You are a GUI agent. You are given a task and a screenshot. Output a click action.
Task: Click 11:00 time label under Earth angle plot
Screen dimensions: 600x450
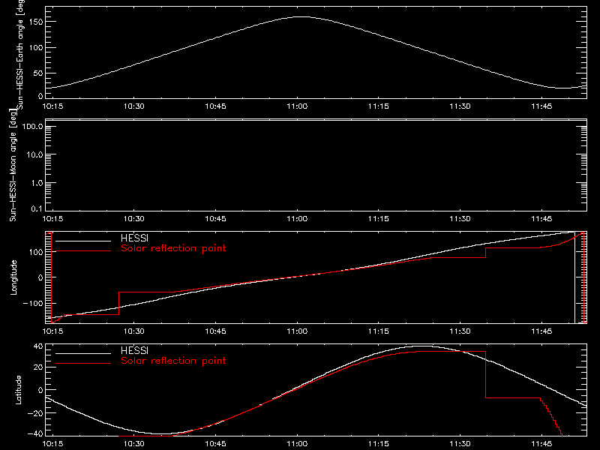[297, 106]
